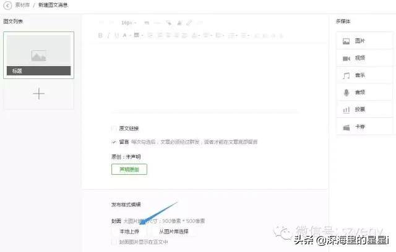Select the article cover thumbnail with 标题
396x252 pixels.
pos(38,55)
